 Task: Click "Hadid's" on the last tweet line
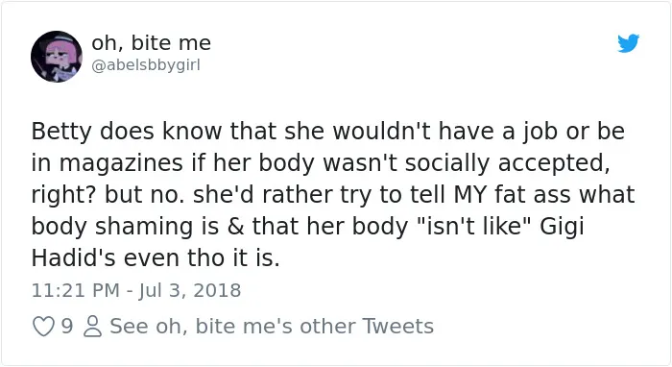[73, 258]
